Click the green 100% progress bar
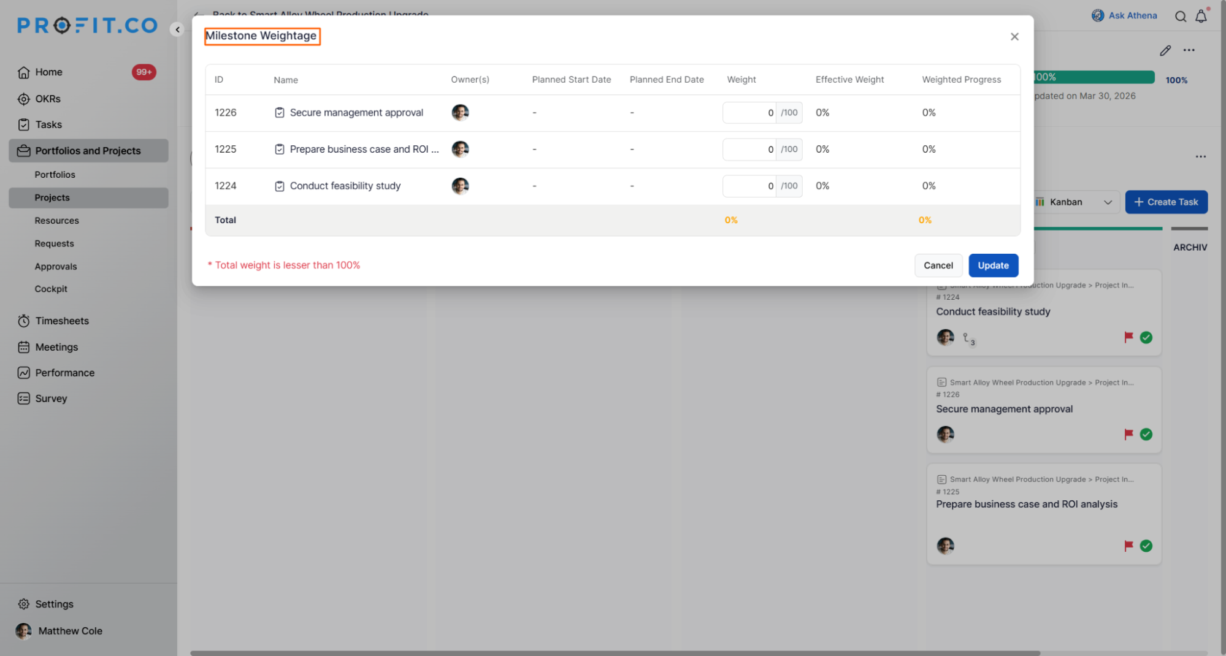This screenshot has height=656, width=1226. [x=1094, y=77]
